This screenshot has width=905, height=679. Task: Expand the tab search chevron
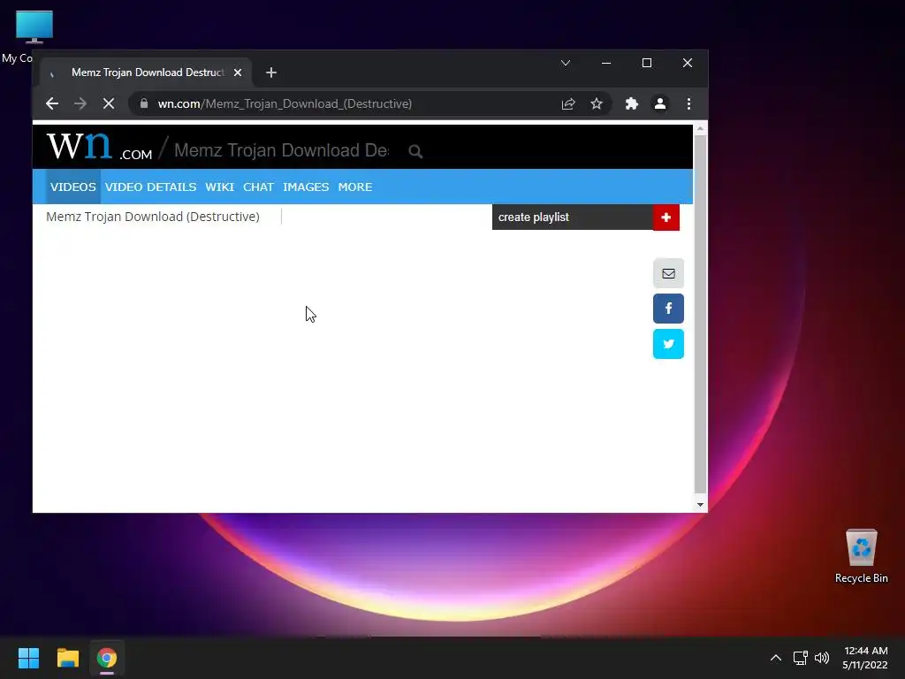[566, 63]
